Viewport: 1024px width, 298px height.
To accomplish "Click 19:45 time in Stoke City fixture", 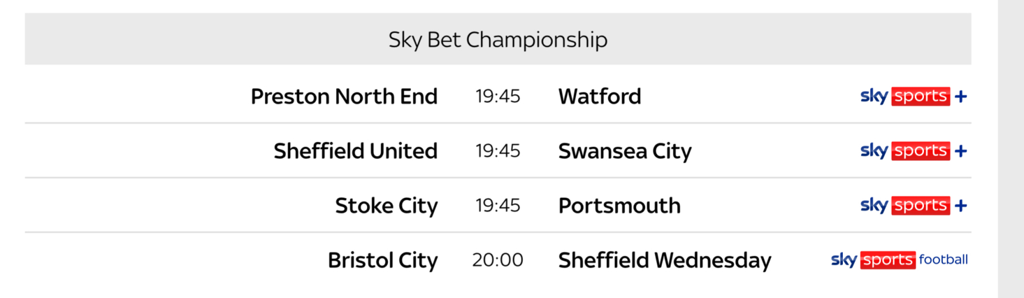I will coord(497,206).
